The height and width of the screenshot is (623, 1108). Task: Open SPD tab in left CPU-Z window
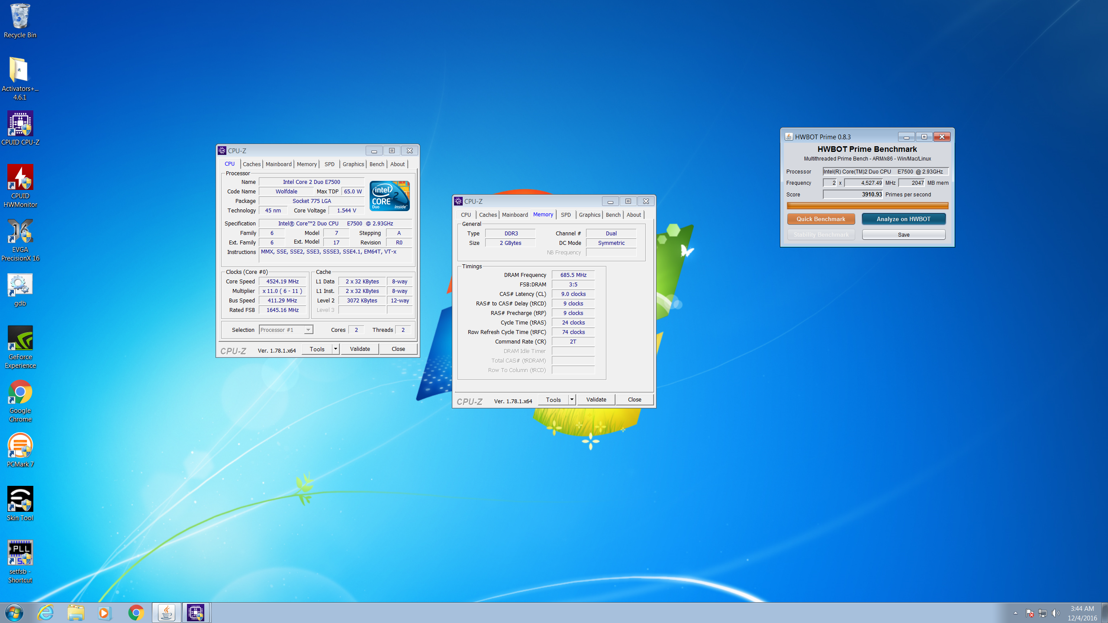point(329,164)
